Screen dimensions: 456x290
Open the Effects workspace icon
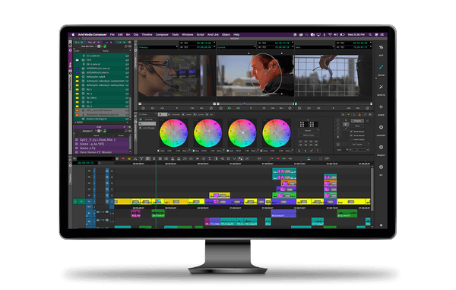[381, 87]
